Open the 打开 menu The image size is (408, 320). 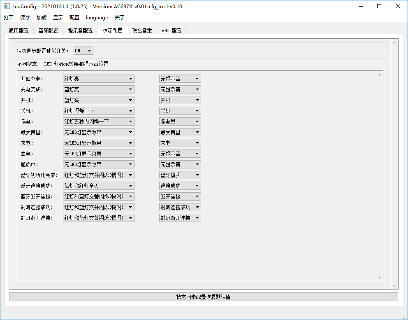pos(9,17)
